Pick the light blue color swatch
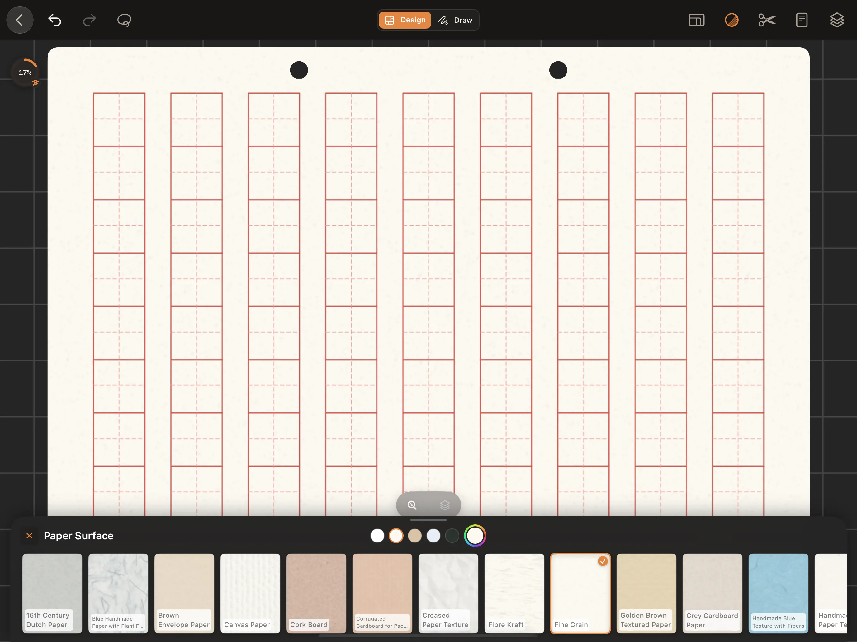This screenshot has width=857, height=642. [x=433, y=536]
